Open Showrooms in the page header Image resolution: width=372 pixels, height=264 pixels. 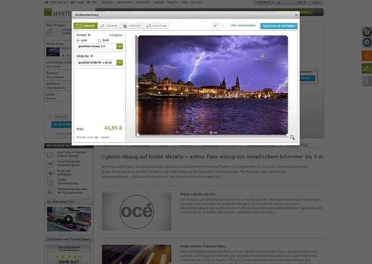point(124,2)
